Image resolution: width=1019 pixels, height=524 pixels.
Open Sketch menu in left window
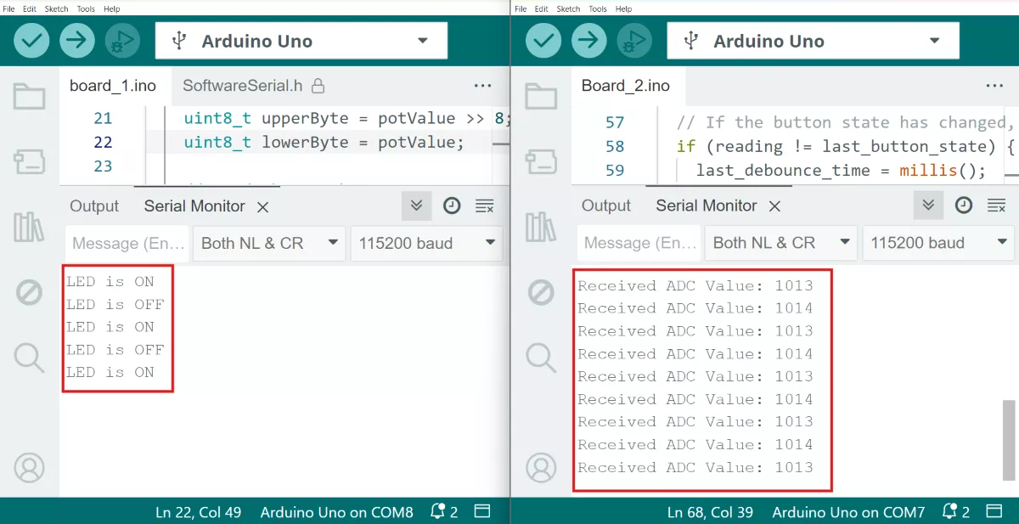56,8
